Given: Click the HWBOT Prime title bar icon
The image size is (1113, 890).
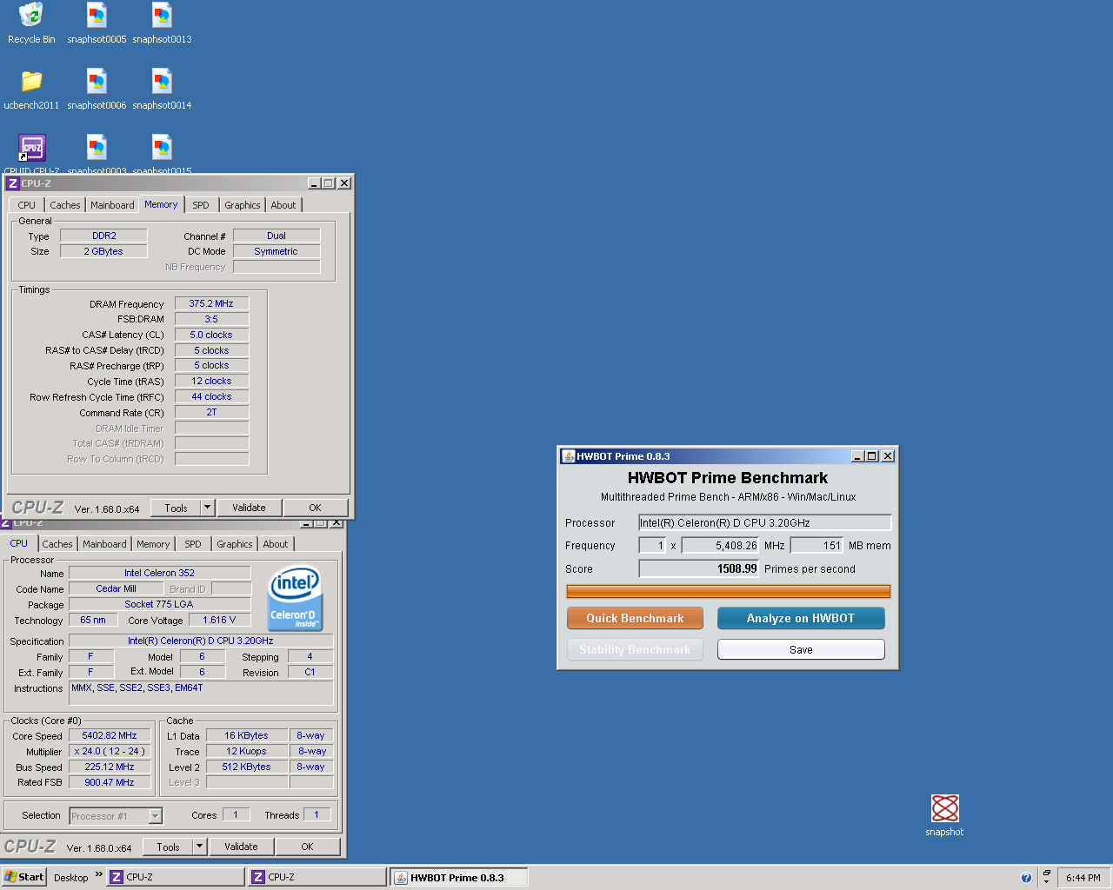Looking at the screenshot, I should point(569,456).
